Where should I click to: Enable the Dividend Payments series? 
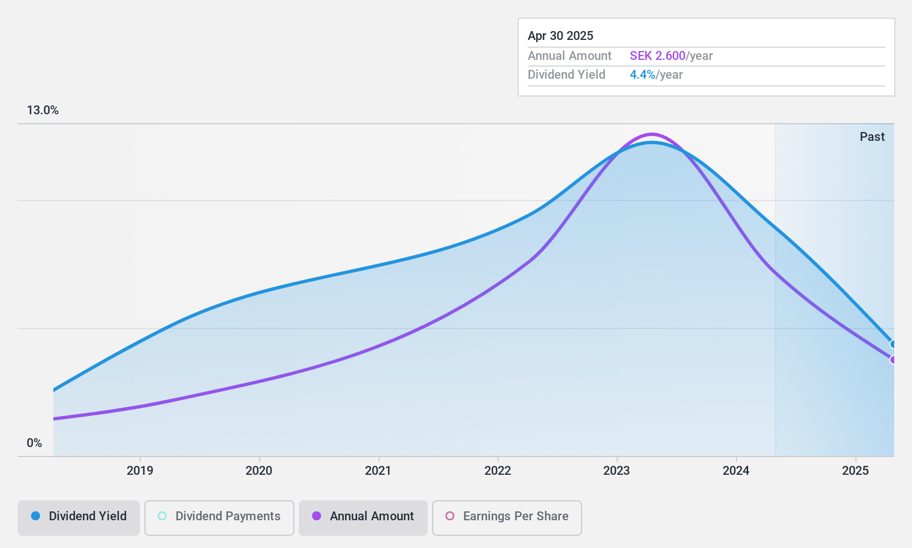point(219,518)
